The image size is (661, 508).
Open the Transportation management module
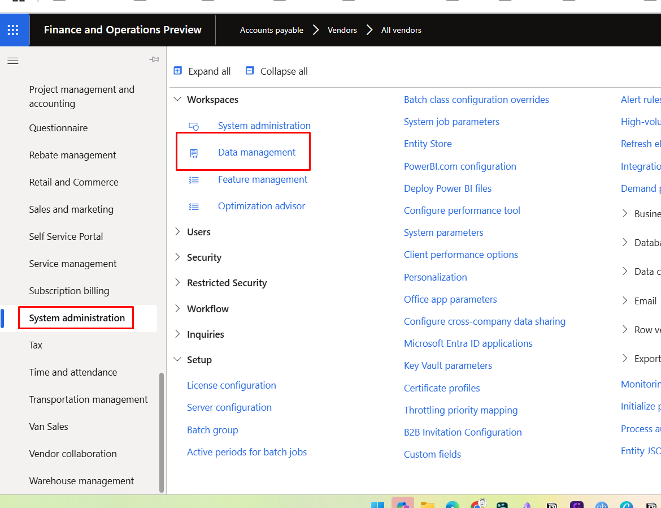point(88,399)
